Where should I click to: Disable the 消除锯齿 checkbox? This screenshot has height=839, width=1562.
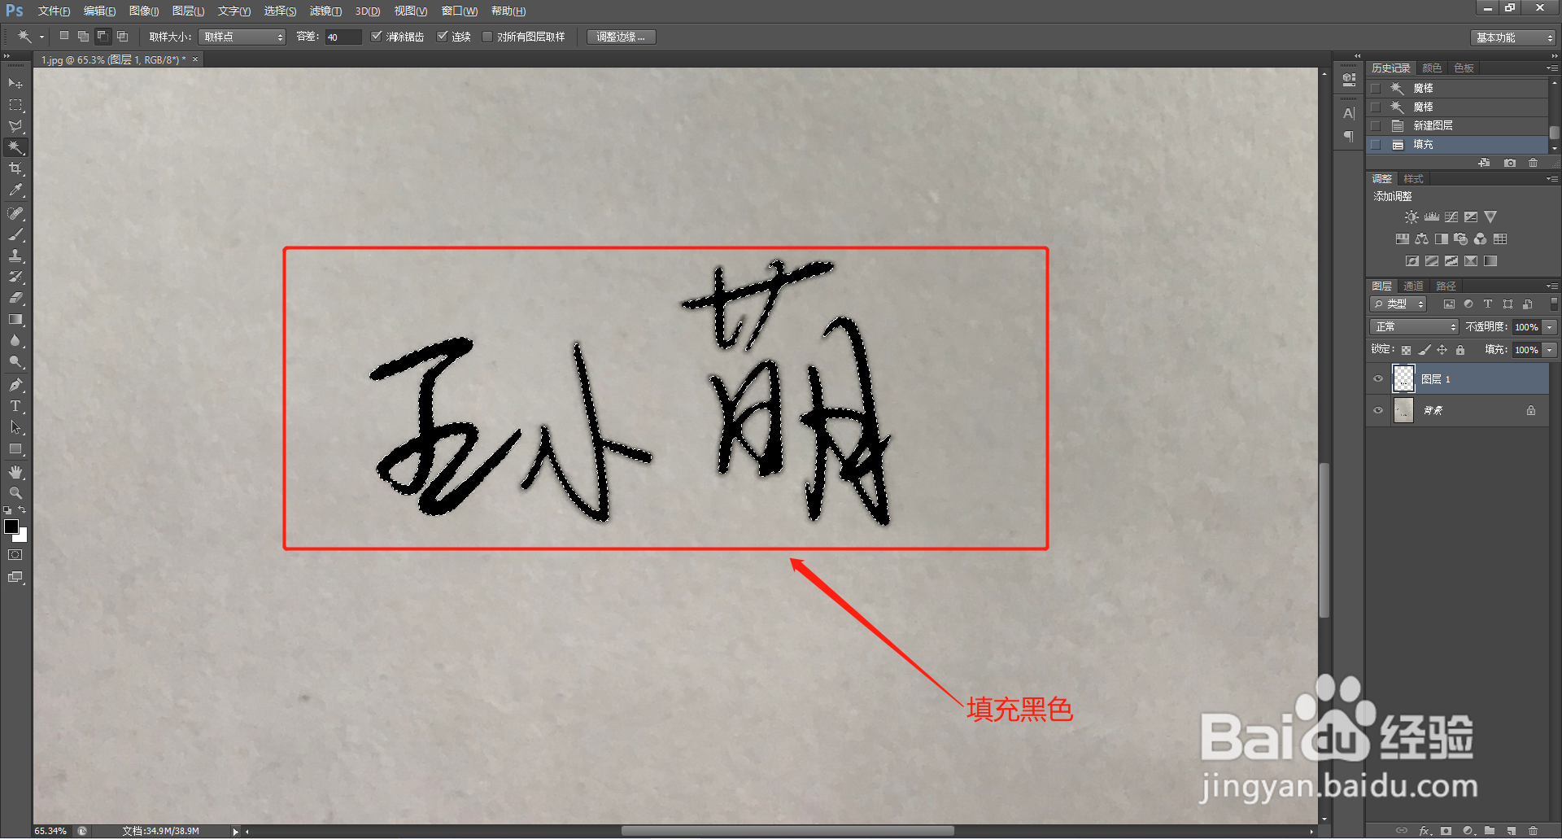[x=377, y=36]
